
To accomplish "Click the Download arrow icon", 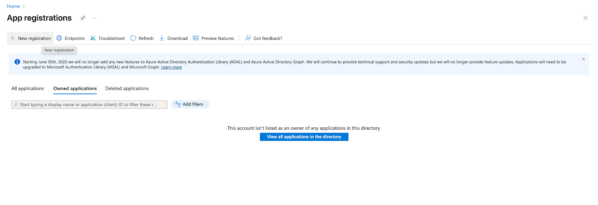I will click(x=162, y=38).
